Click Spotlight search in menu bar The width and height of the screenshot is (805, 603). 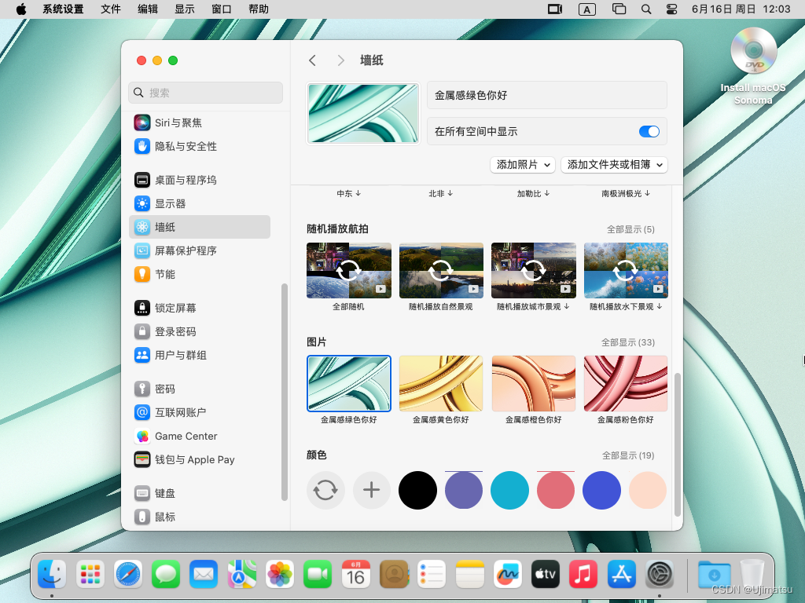tap(646, 9)
